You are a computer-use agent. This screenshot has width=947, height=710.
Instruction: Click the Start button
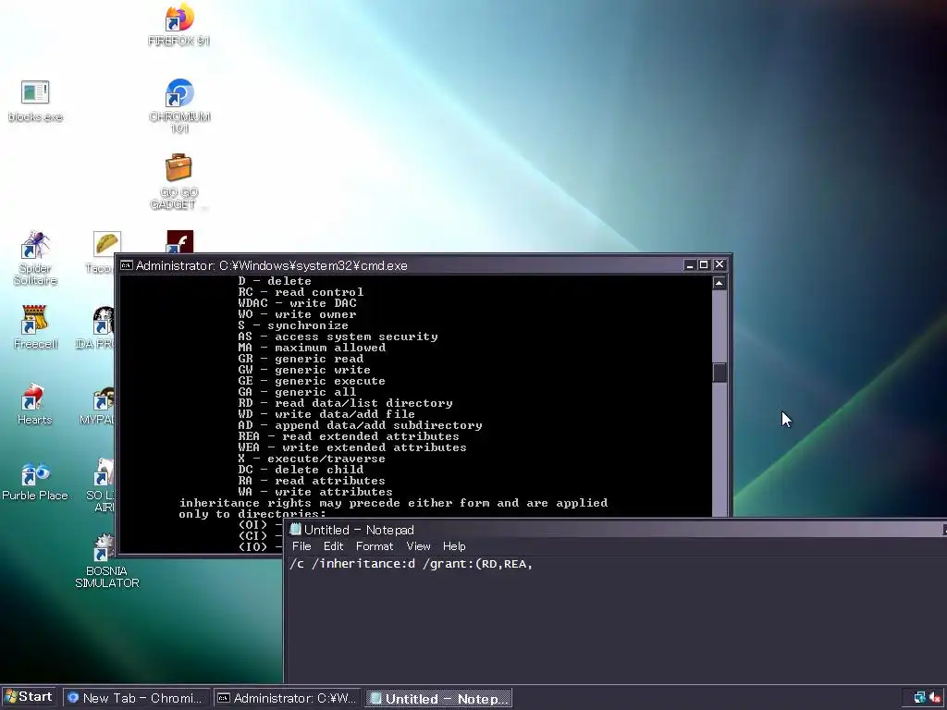coord(29,697)
